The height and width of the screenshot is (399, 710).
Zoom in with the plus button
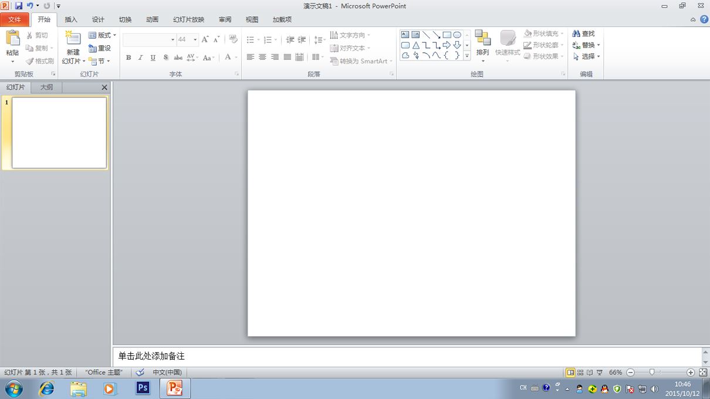691,373
